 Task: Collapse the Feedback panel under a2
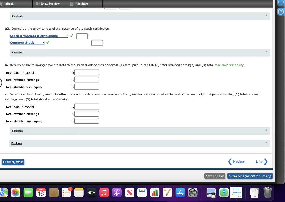click(x=266, y=52)
